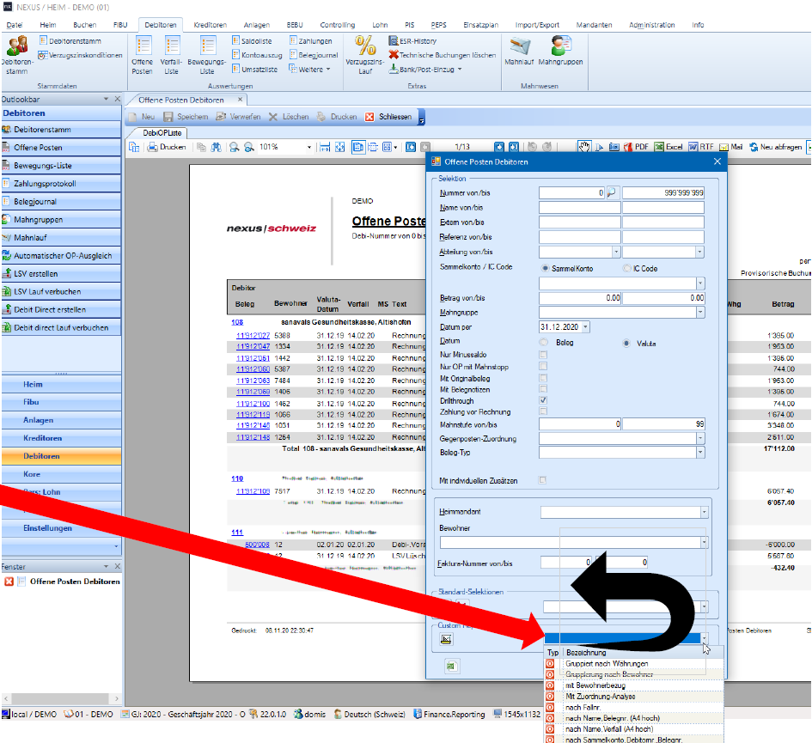This screenshot has height=743, width=812.
Task: Enable Nur OP mit Mahnstopp checkbox
Action: pos(543,366)
